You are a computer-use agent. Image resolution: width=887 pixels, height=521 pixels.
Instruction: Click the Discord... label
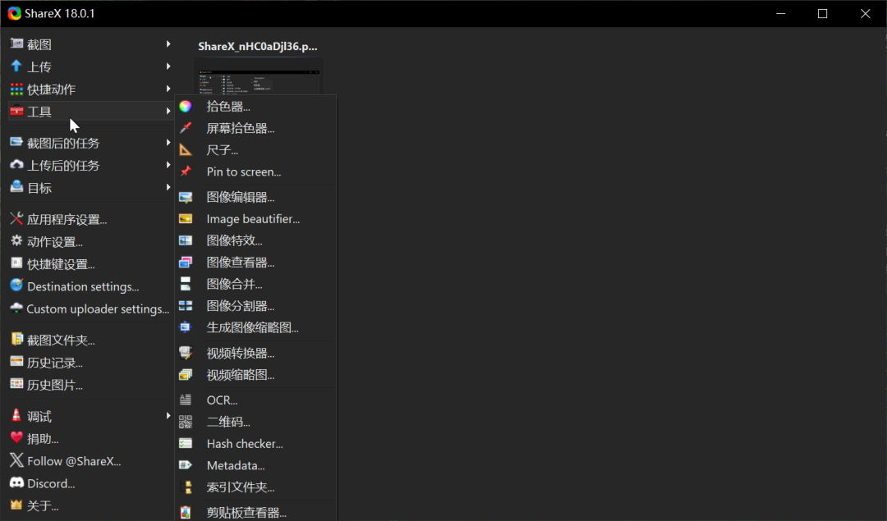[51, 484]
